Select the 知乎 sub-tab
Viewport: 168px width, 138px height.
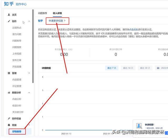click(40, 21)
